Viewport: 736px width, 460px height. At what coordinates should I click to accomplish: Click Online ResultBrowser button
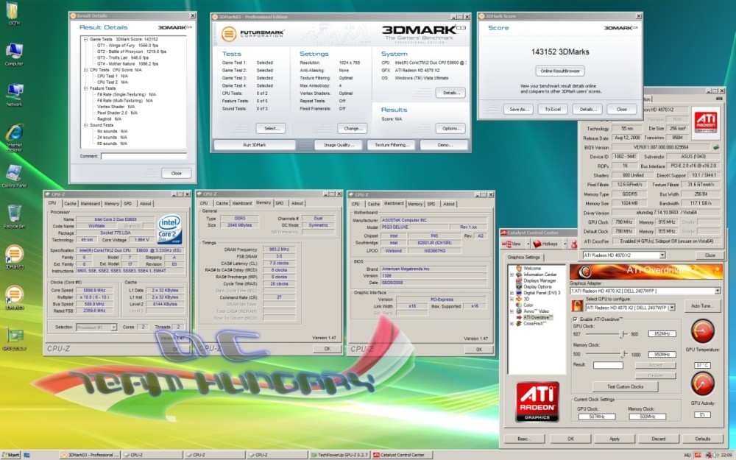pos(560,71)
